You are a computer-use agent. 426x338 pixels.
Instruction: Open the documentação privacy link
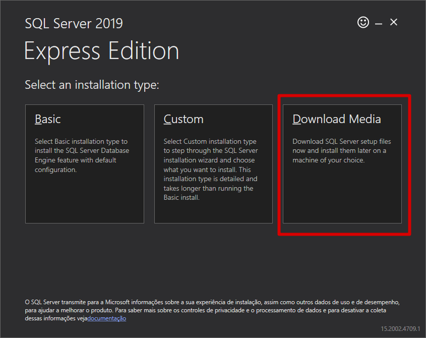click(106, 318)
